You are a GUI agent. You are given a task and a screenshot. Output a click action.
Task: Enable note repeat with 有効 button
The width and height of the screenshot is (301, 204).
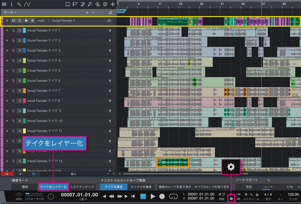click(x=249, y=187)
